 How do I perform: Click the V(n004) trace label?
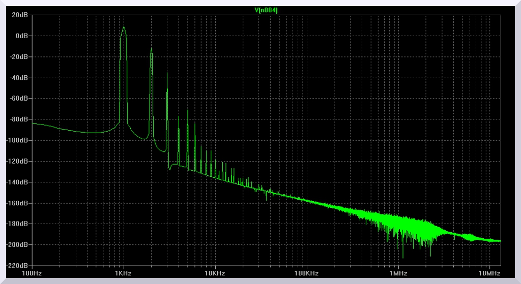[x=266, y=10]
